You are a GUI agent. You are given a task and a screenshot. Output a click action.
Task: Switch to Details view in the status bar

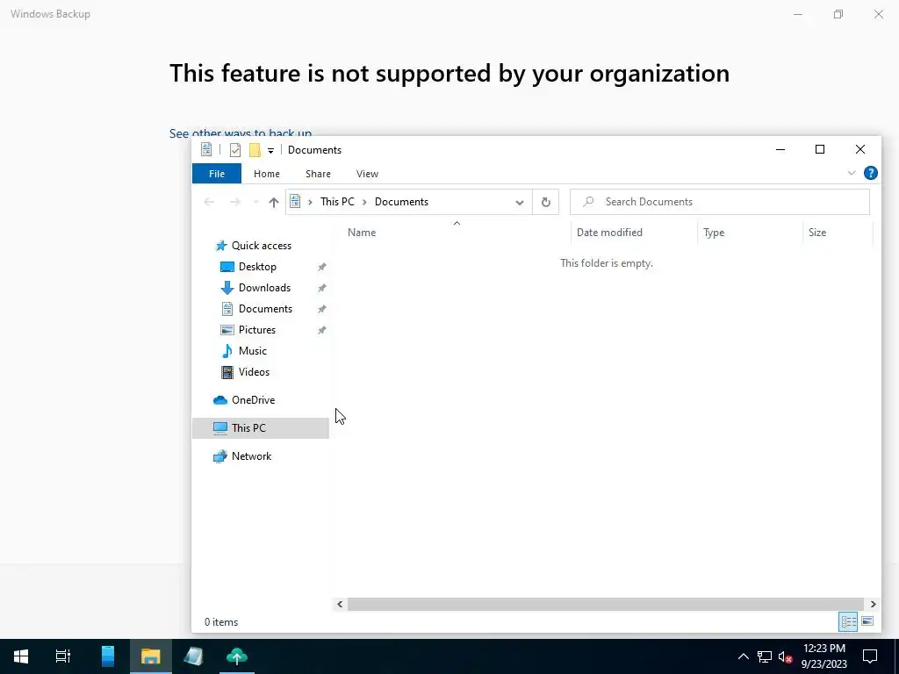848,621
